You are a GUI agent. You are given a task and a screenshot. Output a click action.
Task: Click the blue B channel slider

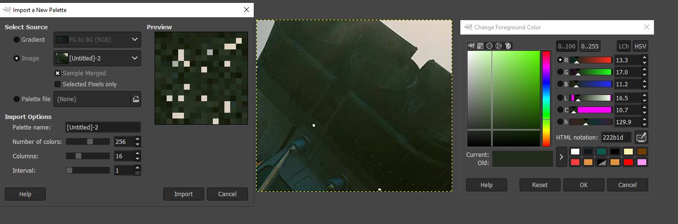[x=590, y=84]
